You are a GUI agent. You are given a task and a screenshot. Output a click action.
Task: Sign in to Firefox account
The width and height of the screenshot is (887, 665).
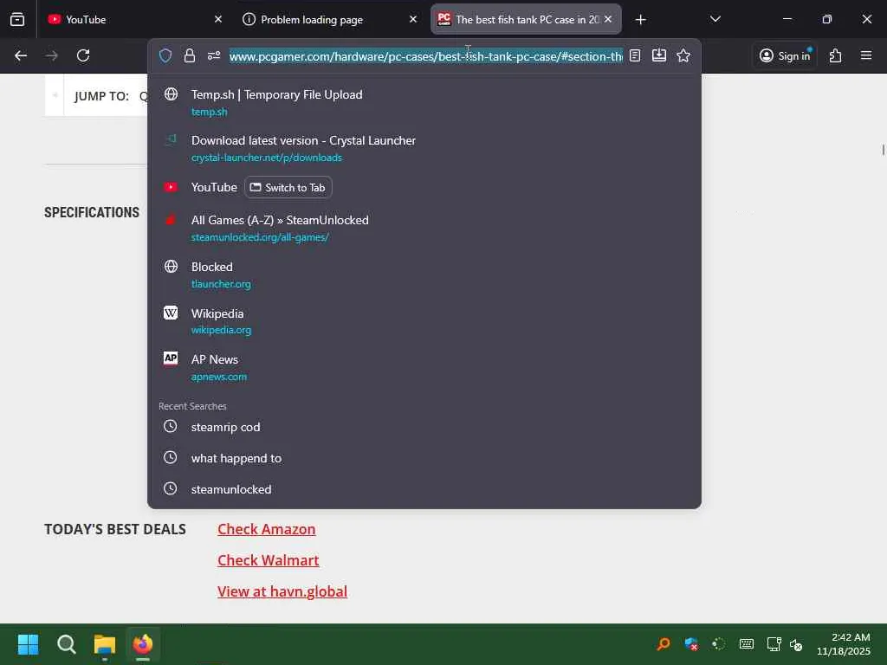pos(786,55)
